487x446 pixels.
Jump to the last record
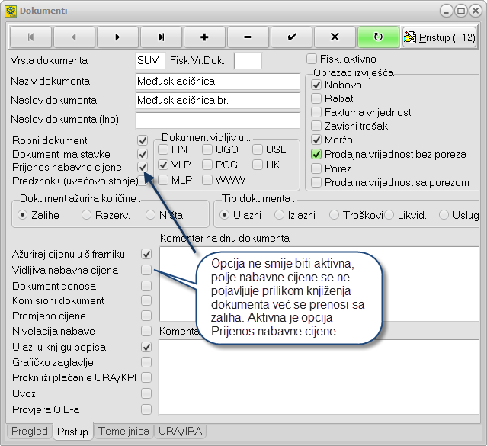pyautogui.click(x=161, y=37)
